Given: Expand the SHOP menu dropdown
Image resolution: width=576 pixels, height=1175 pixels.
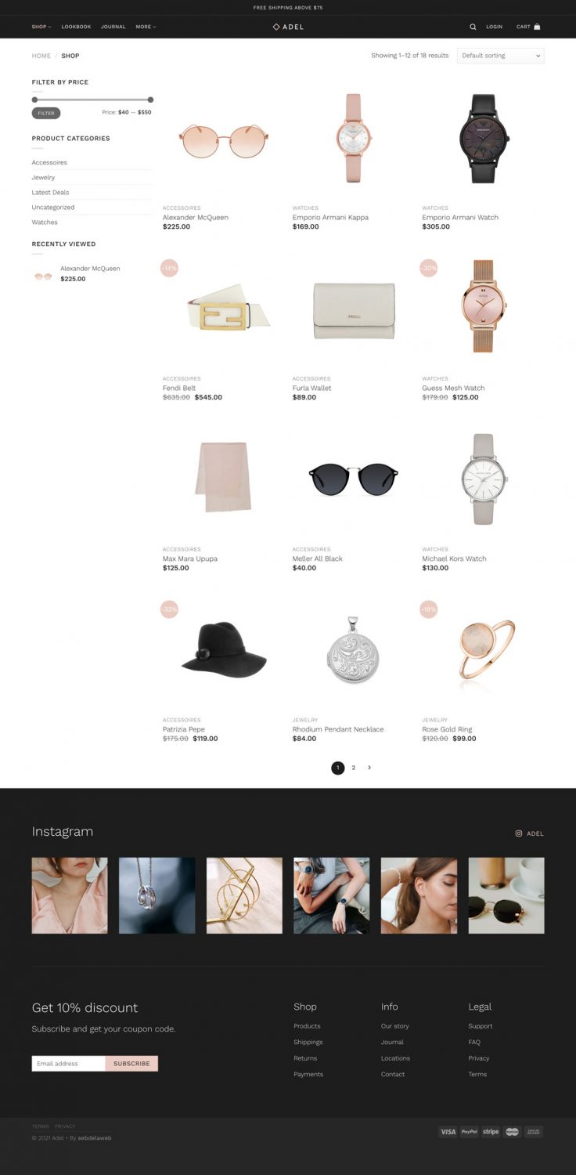Looking at the screenshot, I should [41, 27].
